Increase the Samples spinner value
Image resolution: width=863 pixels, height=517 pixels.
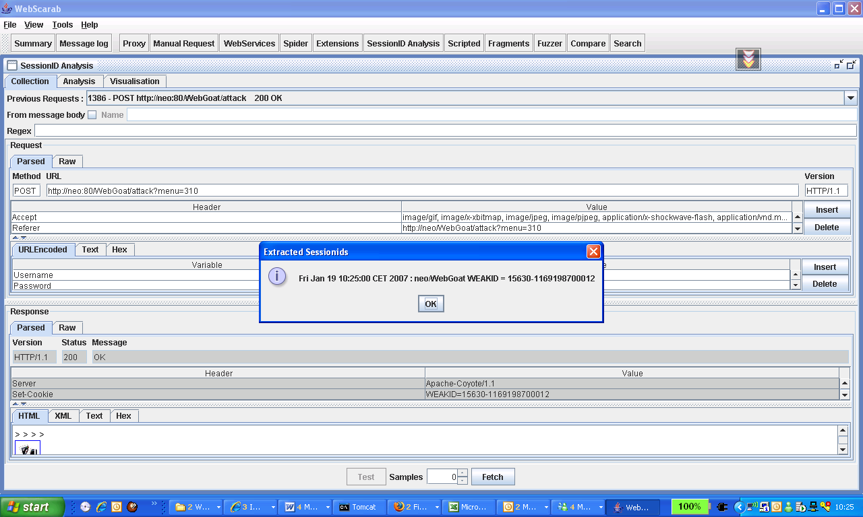pos(462,473)
